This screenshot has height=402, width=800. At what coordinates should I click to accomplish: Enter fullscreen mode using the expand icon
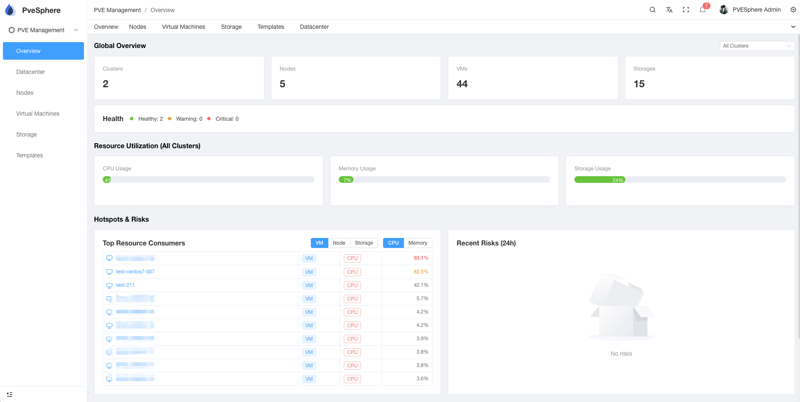click(686, 9)
